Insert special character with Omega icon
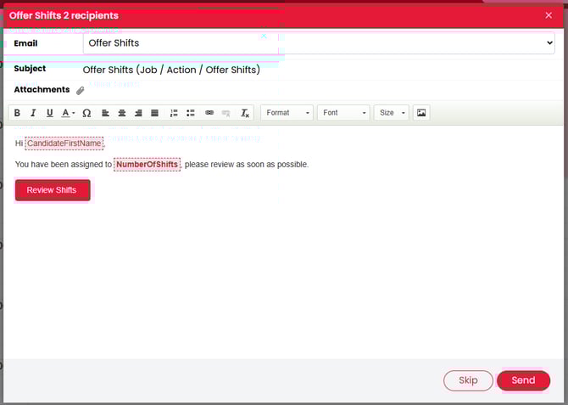This screenshot has height=405, width=568. click(86, 113)
